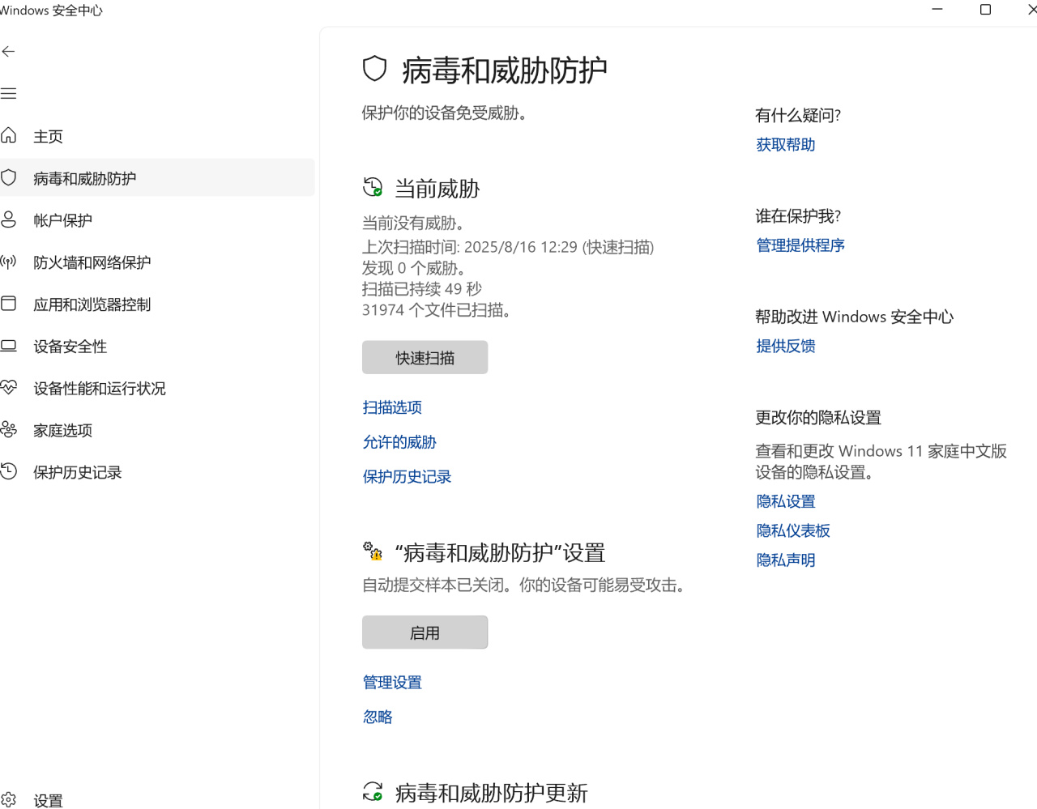The width and height of the screenshot is (1037, 809).
Task: Select 病毒和威胁防护 in the sidebar
Action: coord(84,178)
